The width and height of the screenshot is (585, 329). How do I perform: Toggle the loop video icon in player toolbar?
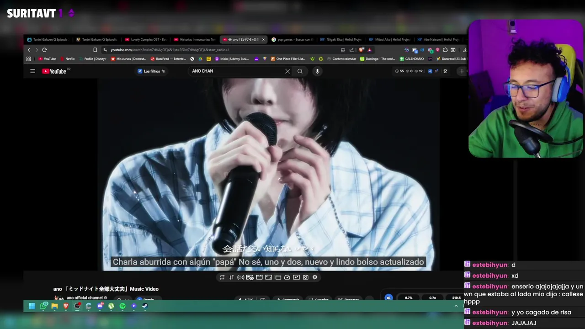[222, 277]
